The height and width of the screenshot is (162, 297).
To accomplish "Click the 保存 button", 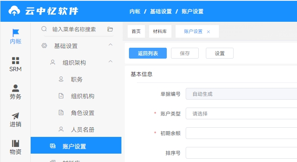I will click(x=185, y=53).
